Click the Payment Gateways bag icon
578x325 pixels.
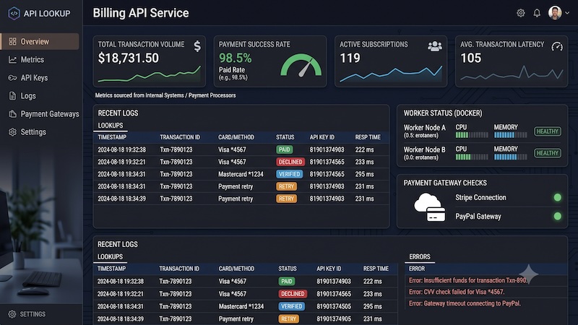pyautogui.click(x=12, y=114)
